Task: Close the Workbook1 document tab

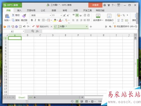Action: click(87, 27)
